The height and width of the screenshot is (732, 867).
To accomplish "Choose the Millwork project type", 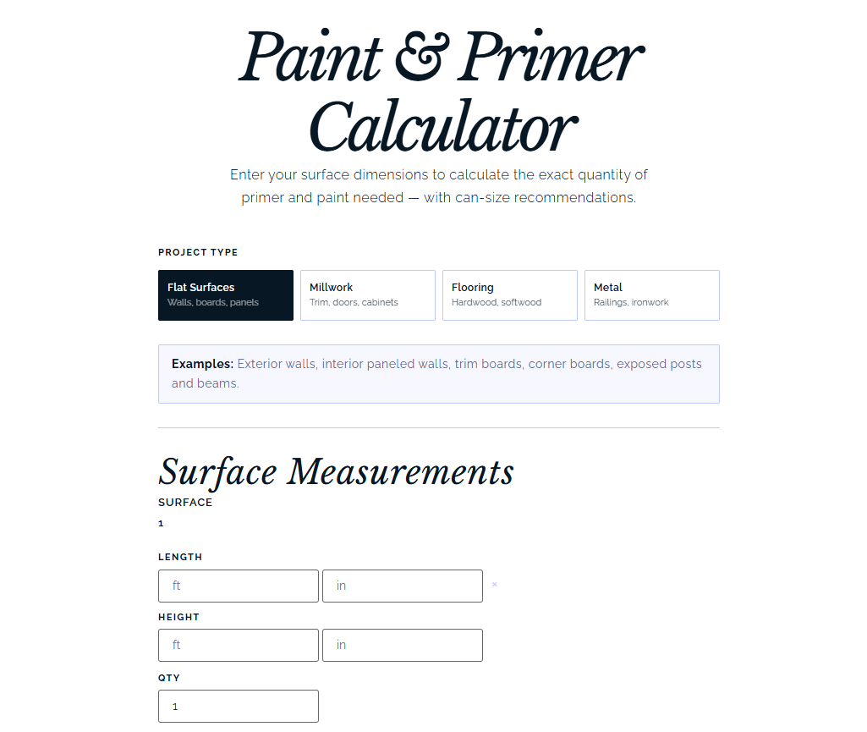I will tap(368, 295).
